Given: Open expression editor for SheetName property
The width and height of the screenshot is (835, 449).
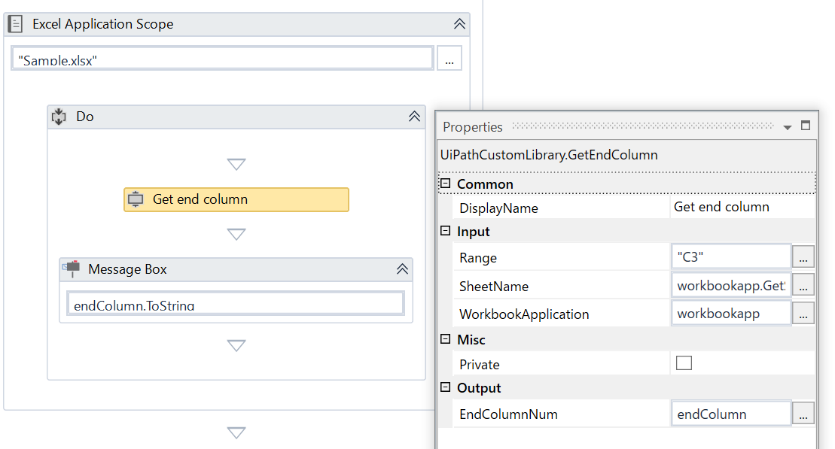Looking at the screenshot, I should [803, 286].
